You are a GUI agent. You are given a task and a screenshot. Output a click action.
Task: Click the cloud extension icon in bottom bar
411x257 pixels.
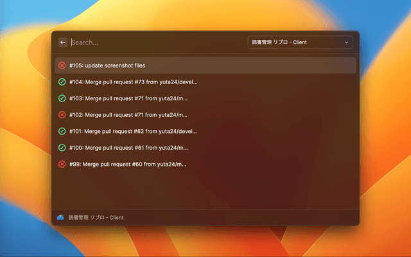(x=61, y=218)
